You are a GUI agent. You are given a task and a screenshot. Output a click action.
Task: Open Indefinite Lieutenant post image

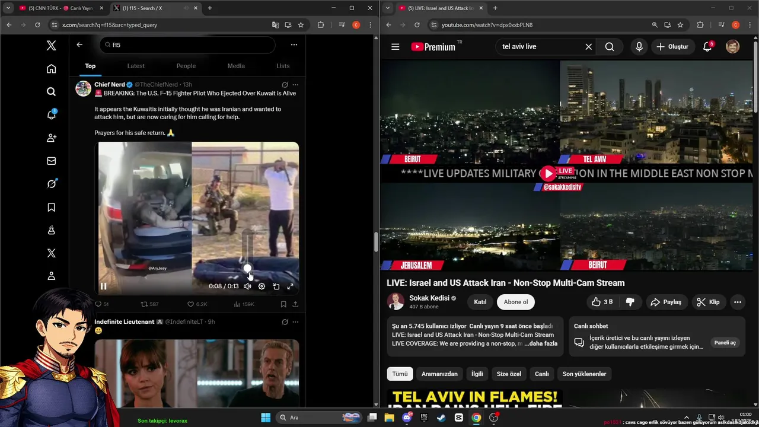tap(197, 372)
